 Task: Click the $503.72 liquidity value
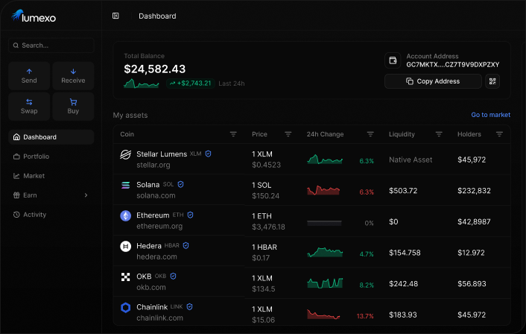[x=403, y=191]
